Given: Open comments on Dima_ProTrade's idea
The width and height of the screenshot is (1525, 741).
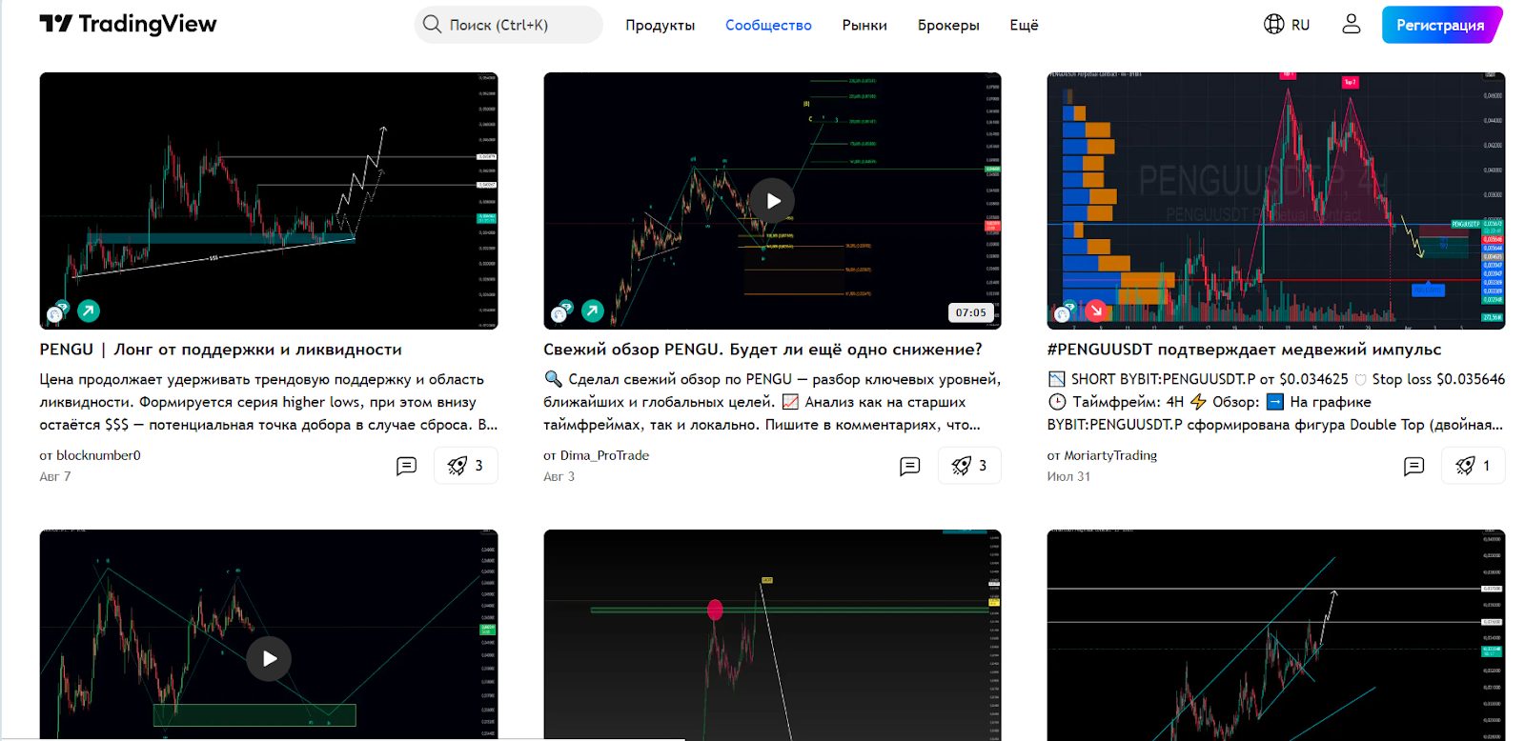Looking at the screenshot, I should point(910,466).
